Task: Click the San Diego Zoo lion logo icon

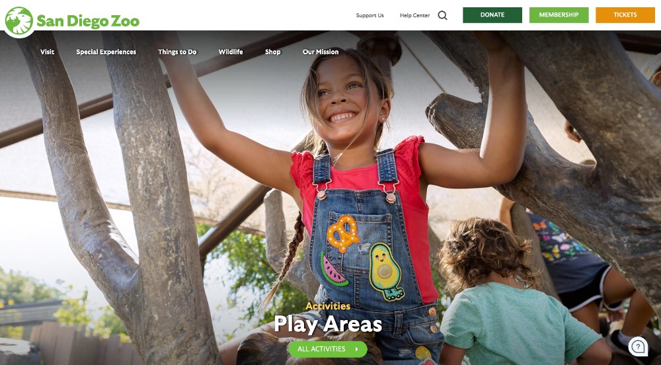Action: 19,20
